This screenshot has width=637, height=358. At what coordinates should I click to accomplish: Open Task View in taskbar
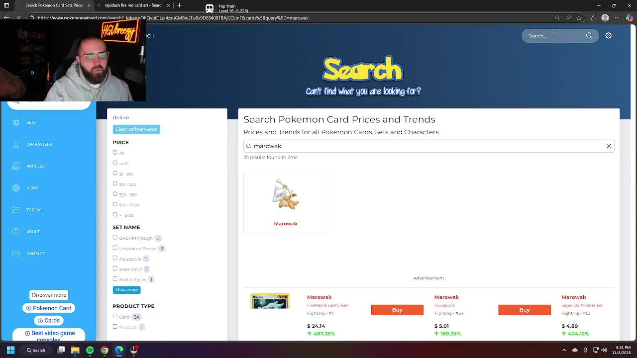pyautogui.click(x=61, y=350)
